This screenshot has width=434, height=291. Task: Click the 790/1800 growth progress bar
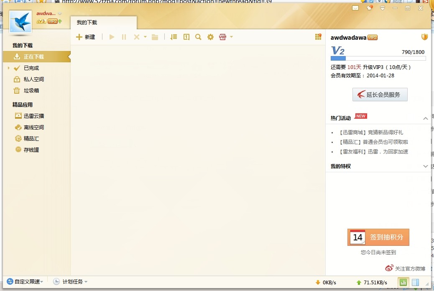(x=378, y=59)
